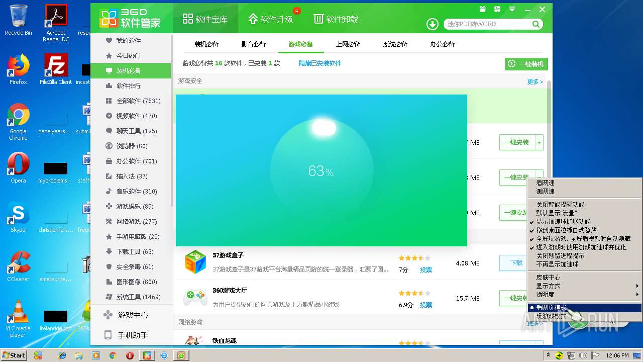Screen dimensions: 643x362
Task: Switch to 软件卸载 tab
Action: tap(336, 19)
